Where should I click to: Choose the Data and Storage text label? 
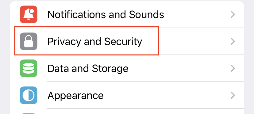pos(88,69)
